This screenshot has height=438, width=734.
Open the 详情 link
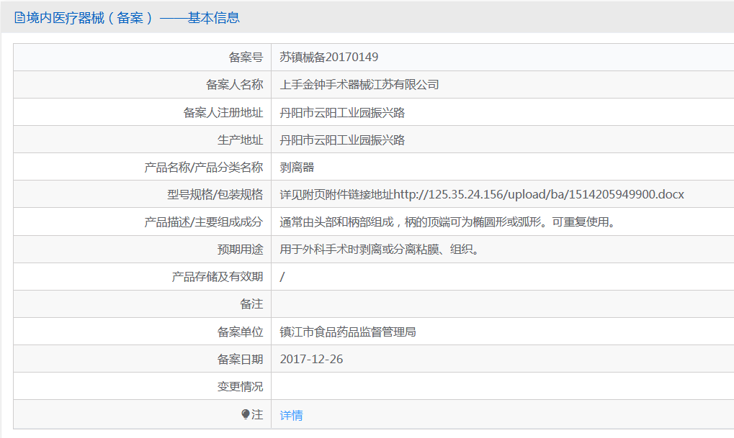click(x=291, y=415)
